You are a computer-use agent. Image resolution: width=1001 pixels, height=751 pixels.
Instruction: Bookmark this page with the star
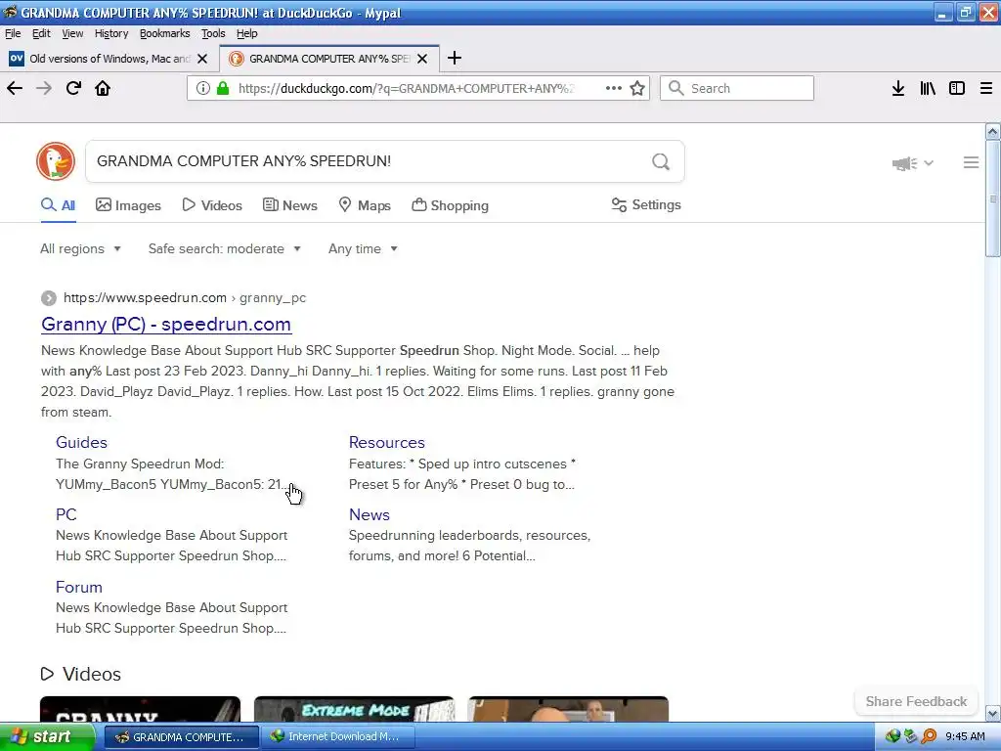point(637,88)
